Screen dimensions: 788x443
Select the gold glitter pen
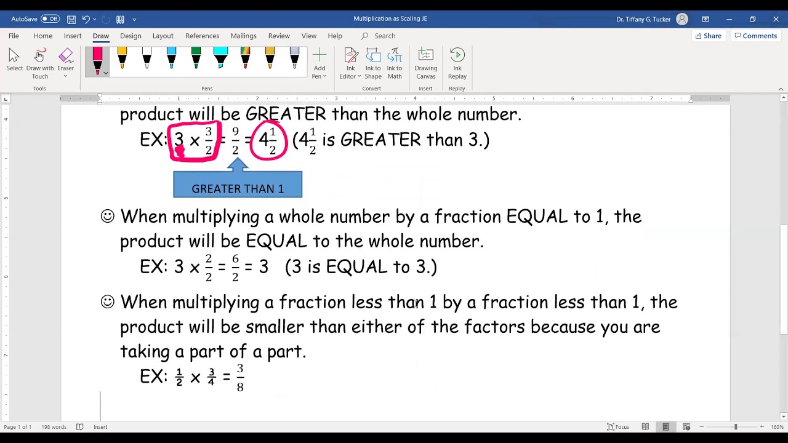pos(270,58)
